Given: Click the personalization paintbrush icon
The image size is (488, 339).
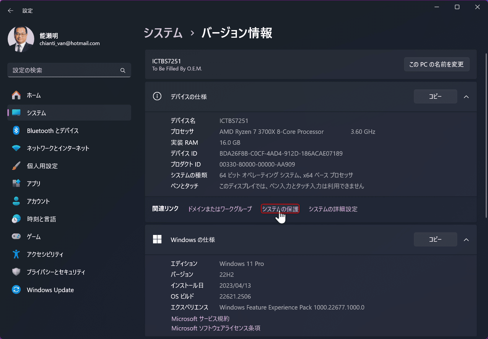Looking at the screenshot, I should coord(16,166).
